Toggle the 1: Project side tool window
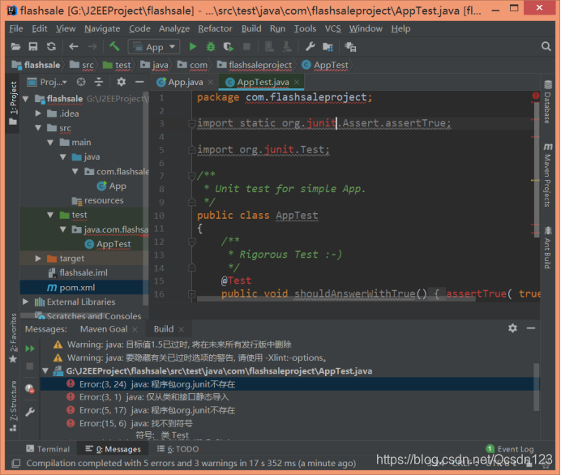 point(13,104)
